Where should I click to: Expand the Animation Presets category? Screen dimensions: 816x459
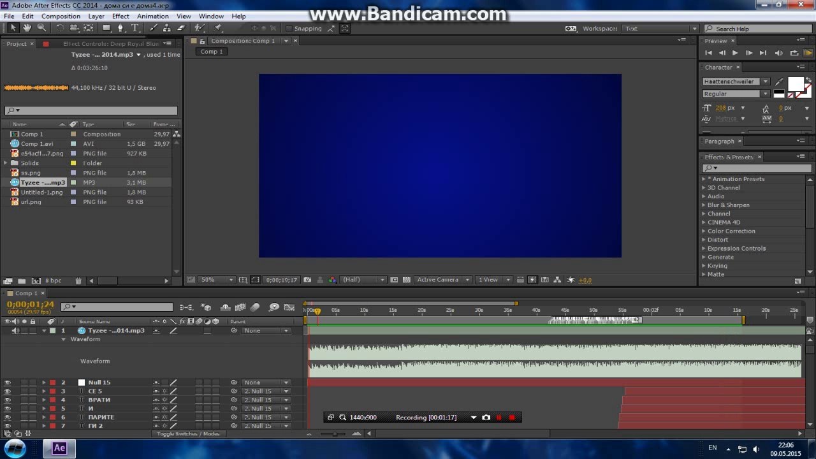pos(704,179)
